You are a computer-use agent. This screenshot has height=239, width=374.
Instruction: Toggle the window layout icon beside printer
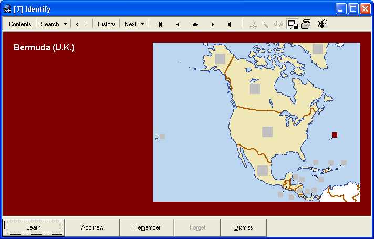tap(292, 24)
